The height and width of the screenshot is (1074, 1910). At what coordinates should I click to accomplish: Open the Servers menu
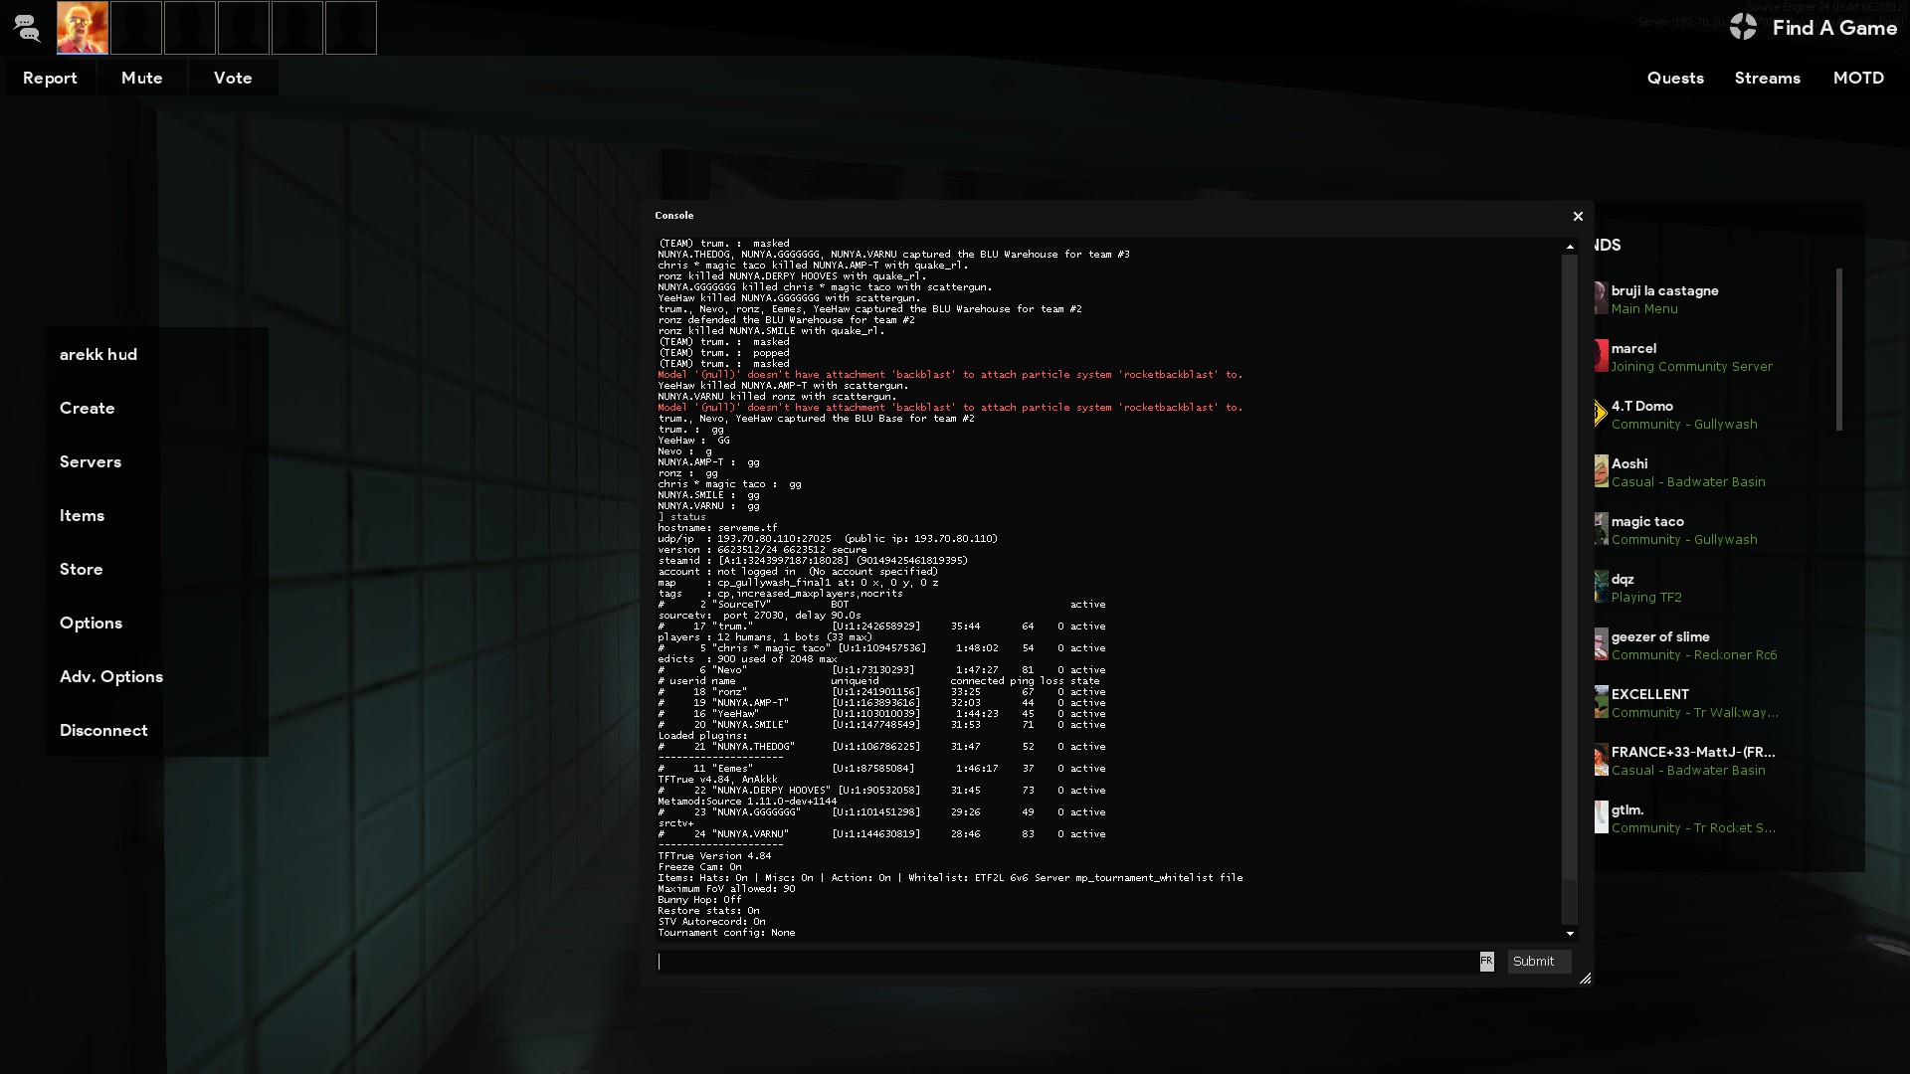(x=91, y=461)
